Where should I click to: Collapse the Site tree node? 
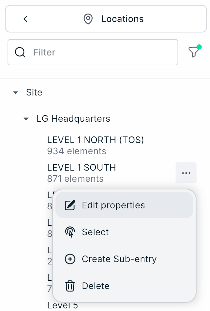click(15, 93)
